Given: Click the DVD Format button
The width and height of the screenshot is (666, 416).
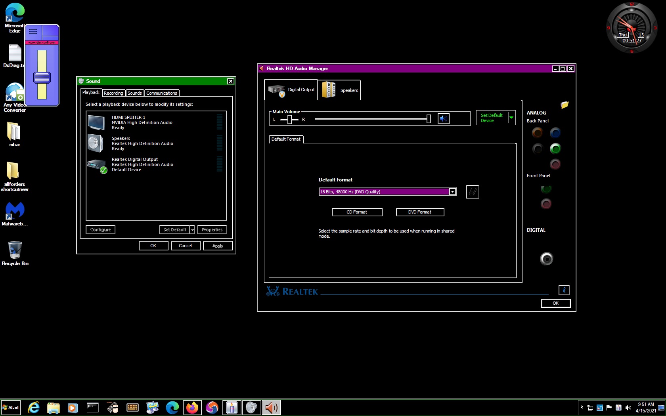Looking at the screenshot, I should pos(420,212).
